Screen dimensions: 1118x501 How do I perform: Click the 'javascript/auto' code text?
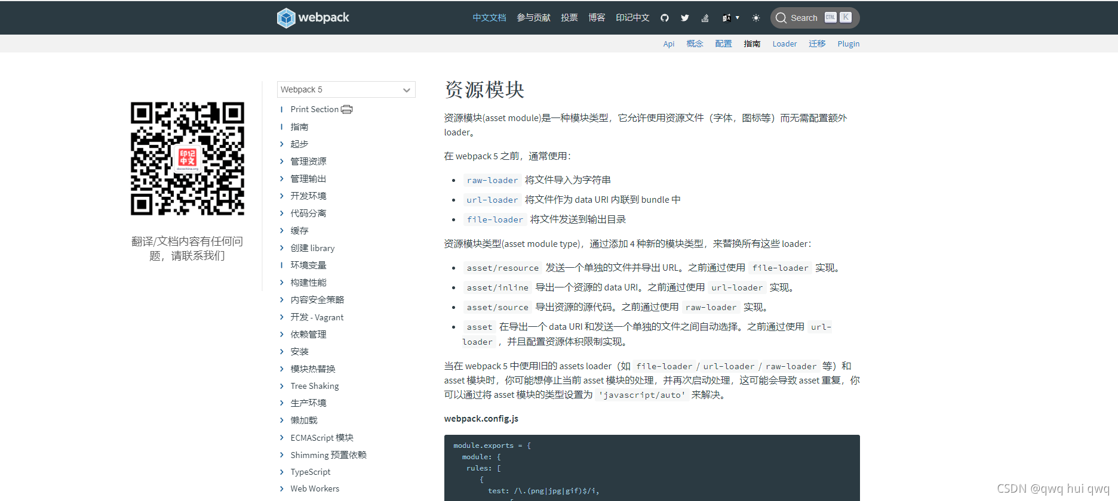pyautogui.click(x=642, y=395)
